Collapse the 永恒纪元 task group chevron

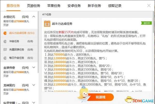pos(34,17)
